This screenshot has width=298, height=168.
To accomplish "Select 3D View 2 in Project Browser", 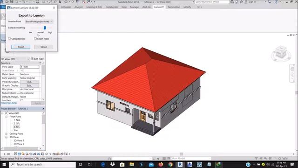I will click(x=19, y=144).
